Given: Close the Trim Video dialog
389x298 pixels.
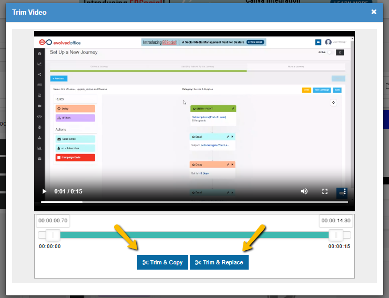Looking at the screenshot, I should [x=374, y=12].
